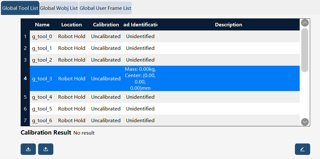Click Unidentified in g_tool_6 row

click(x=140, y=120)
